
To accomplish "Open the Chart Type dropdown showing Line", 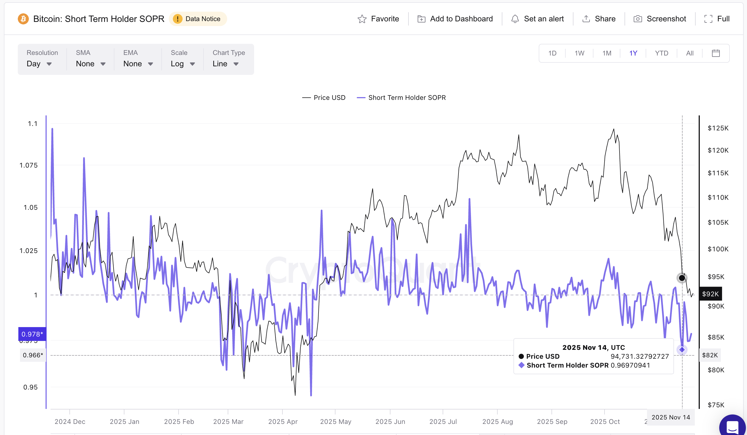I will tap(225, 64).
